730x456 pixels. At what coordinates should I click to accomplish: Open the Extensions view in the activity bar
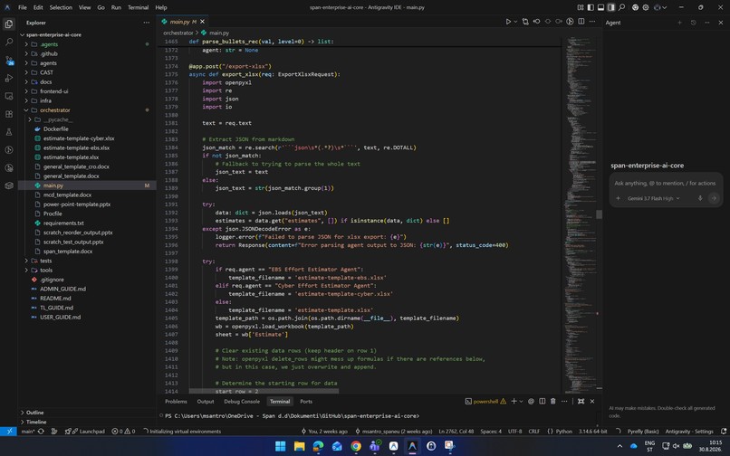[x=9, y=114]
